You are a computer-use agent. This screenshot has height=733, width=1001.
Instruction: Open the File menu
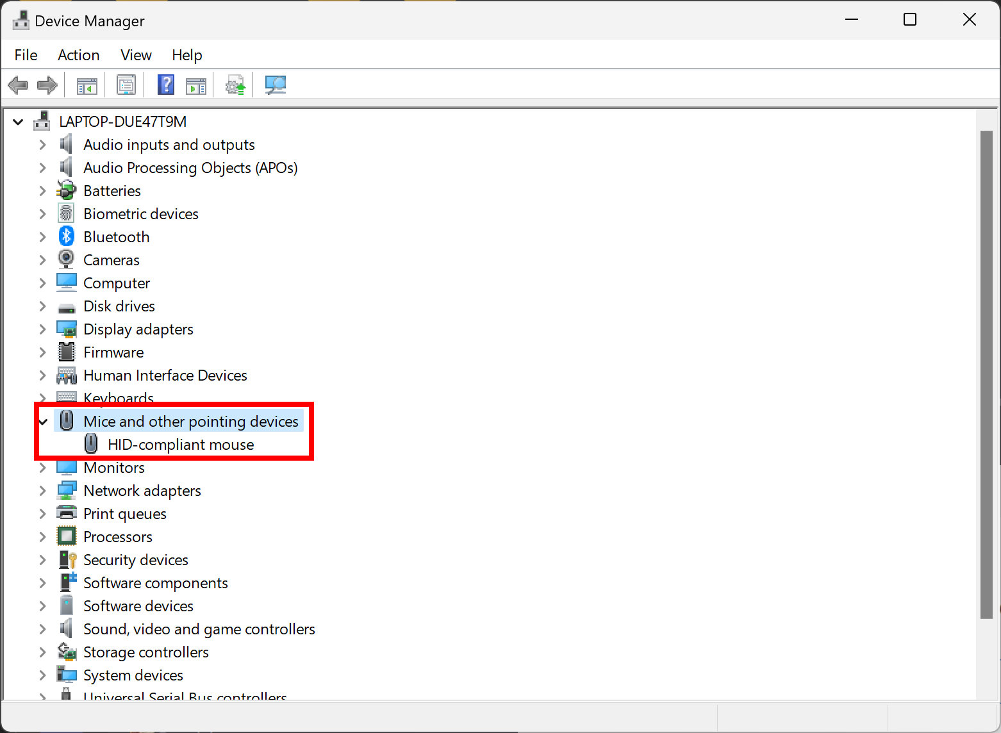(x=26, y=55)
